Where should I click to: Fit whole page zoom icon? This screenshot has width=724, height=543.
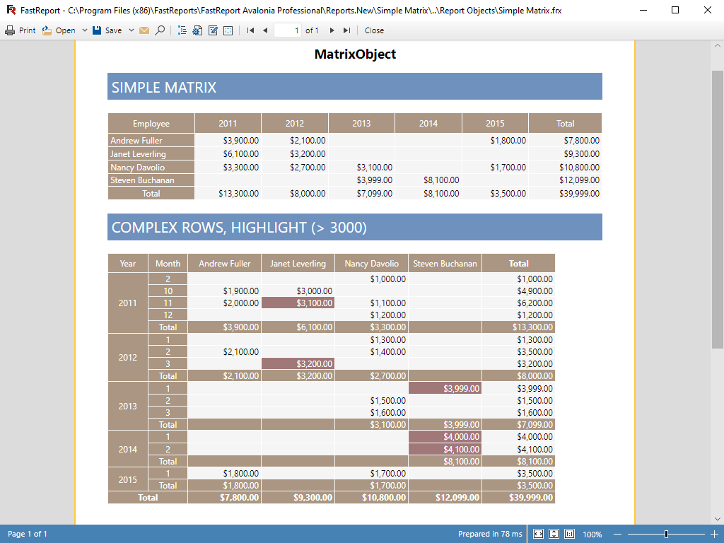[554, 534]
